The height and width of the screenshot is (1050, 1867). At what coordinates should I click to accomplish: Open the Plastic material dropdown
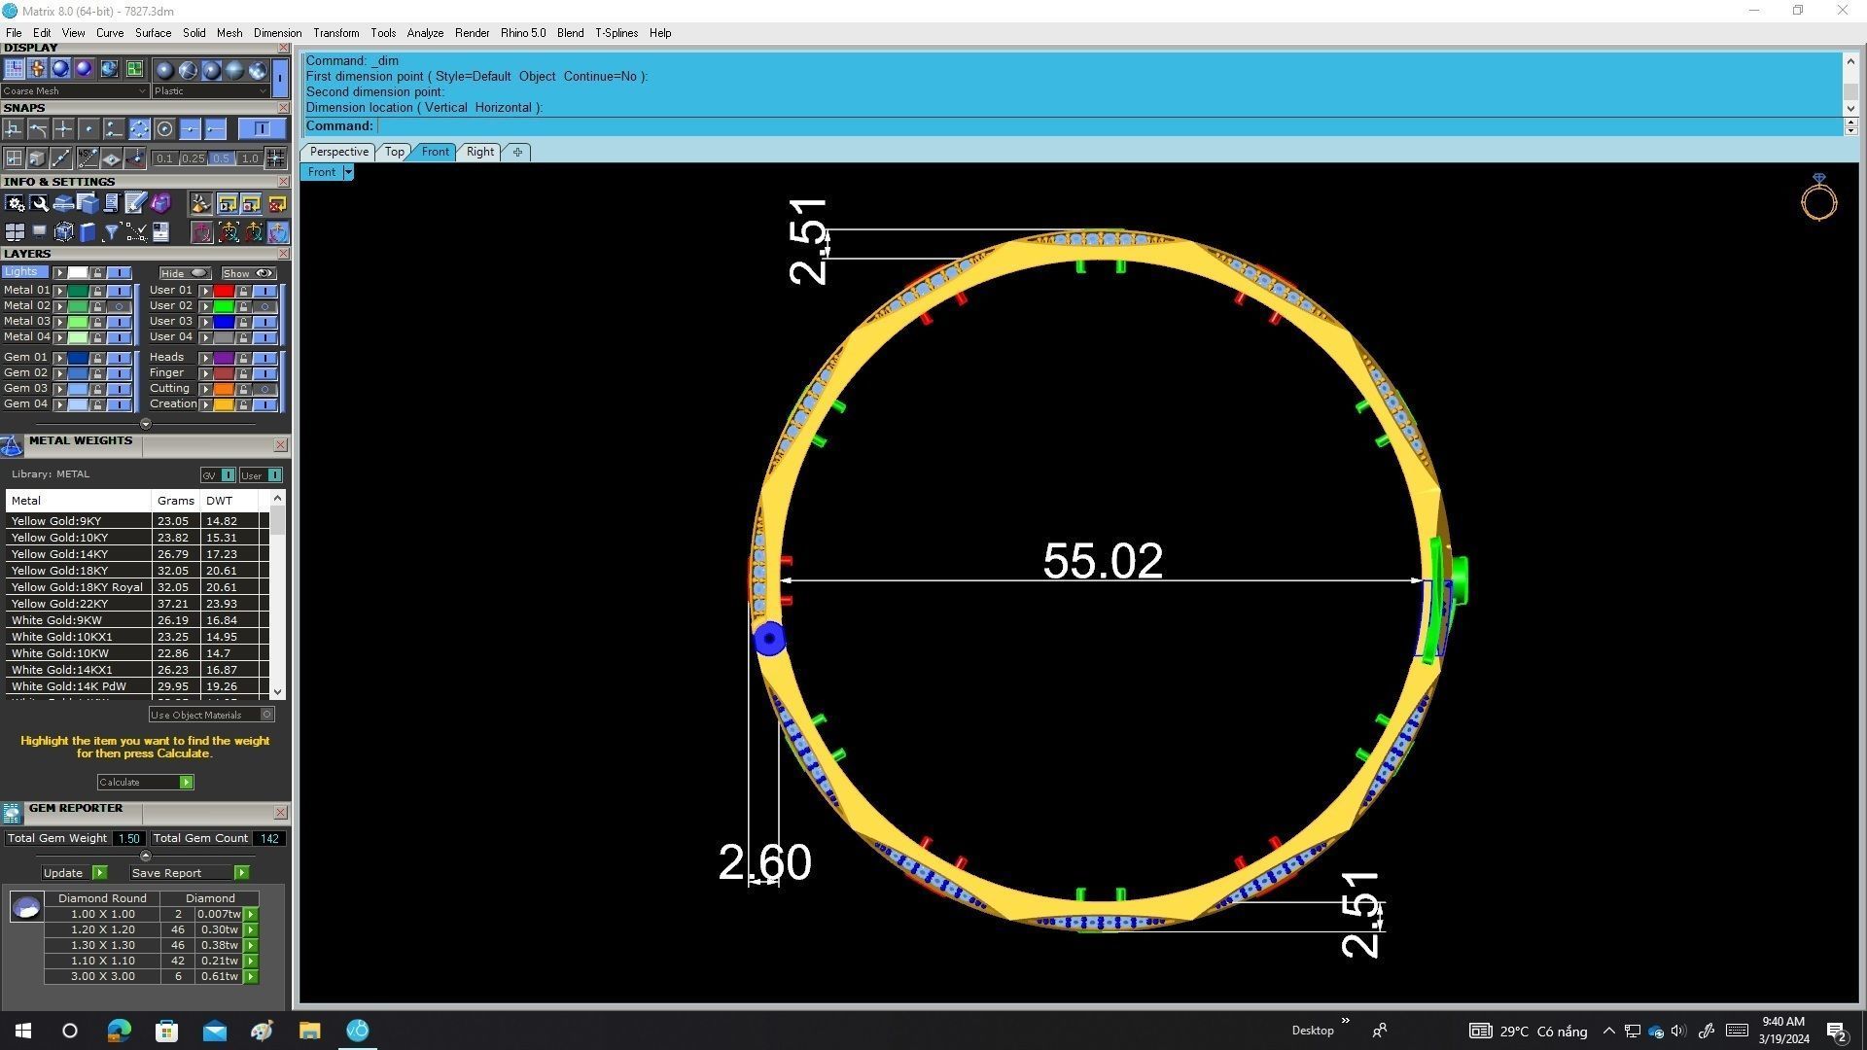click(x=210, y=91)
